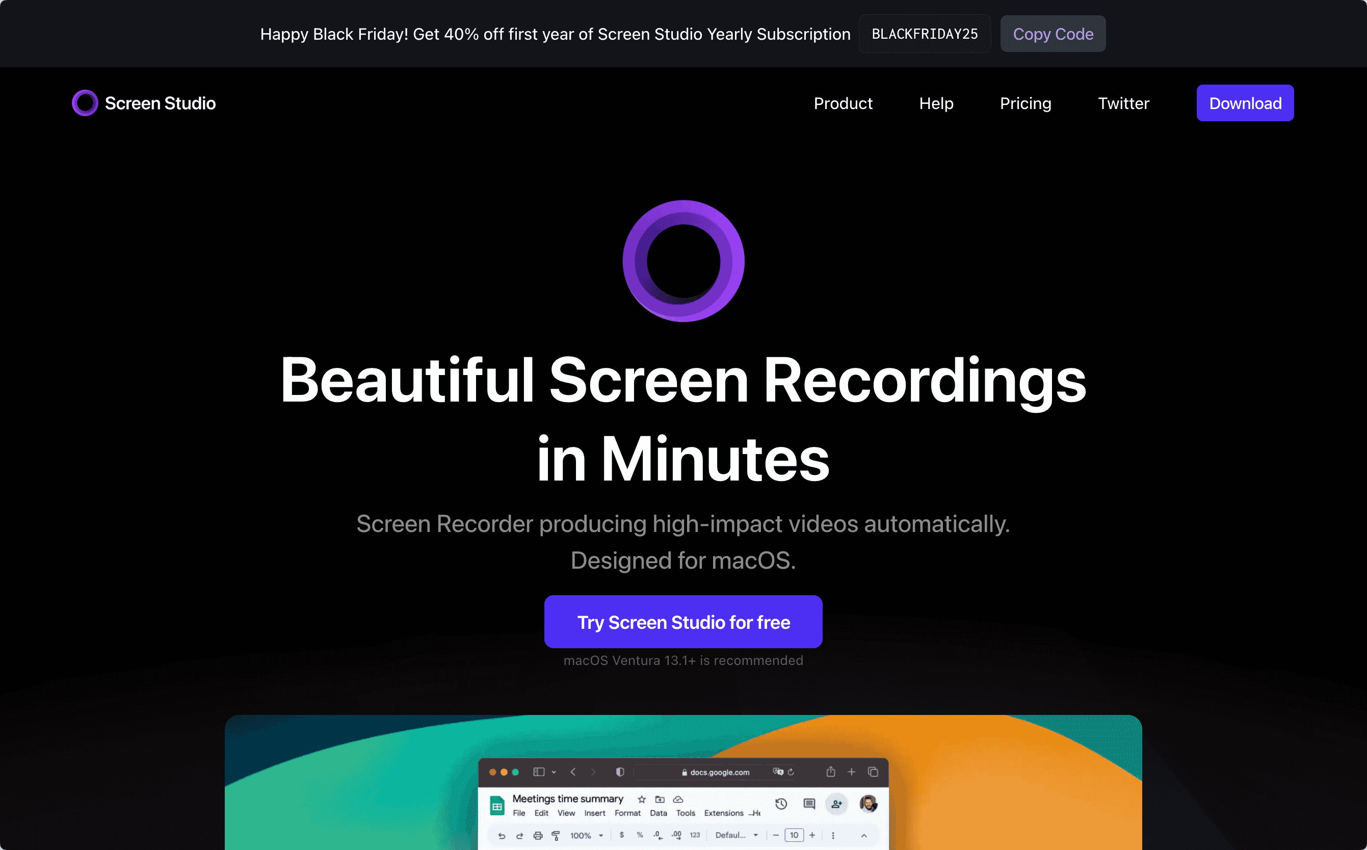1367x850 pixels.
Task: Click the Download button in navbar
Action: point(1245,103)
